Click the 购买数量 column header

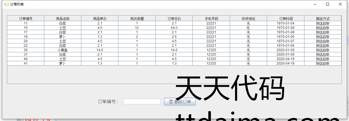point(137,19)
